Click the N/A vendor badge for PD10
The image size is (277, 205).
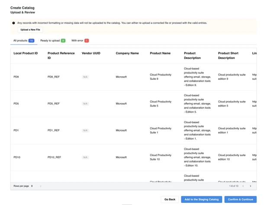tap(85, 157)
